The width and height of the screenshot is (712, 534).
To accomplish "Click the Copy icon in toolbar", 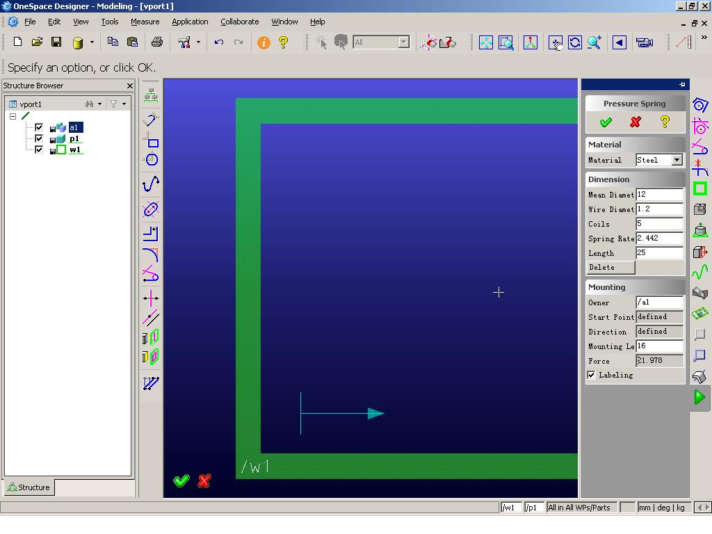I will click(x=113, y=42).
